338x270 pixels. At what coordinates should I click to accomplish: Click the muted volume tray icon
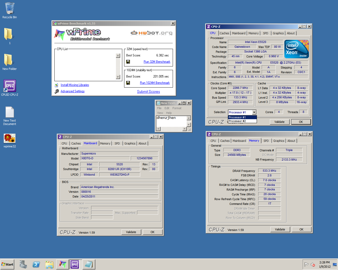point(313,264)
